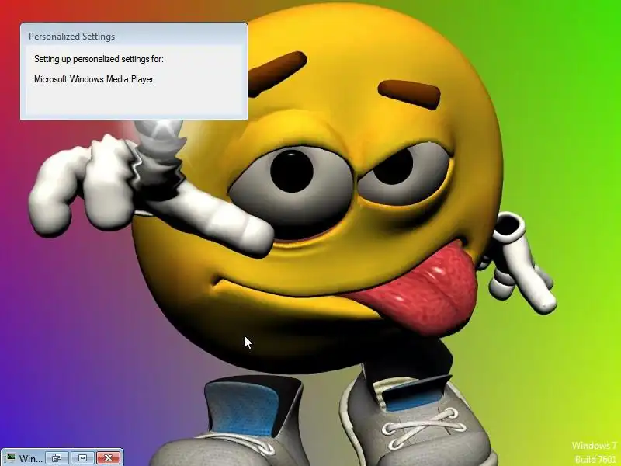Restore the minimized "Win..." window
Screen dimensions: 621x466
click(57, 458)
